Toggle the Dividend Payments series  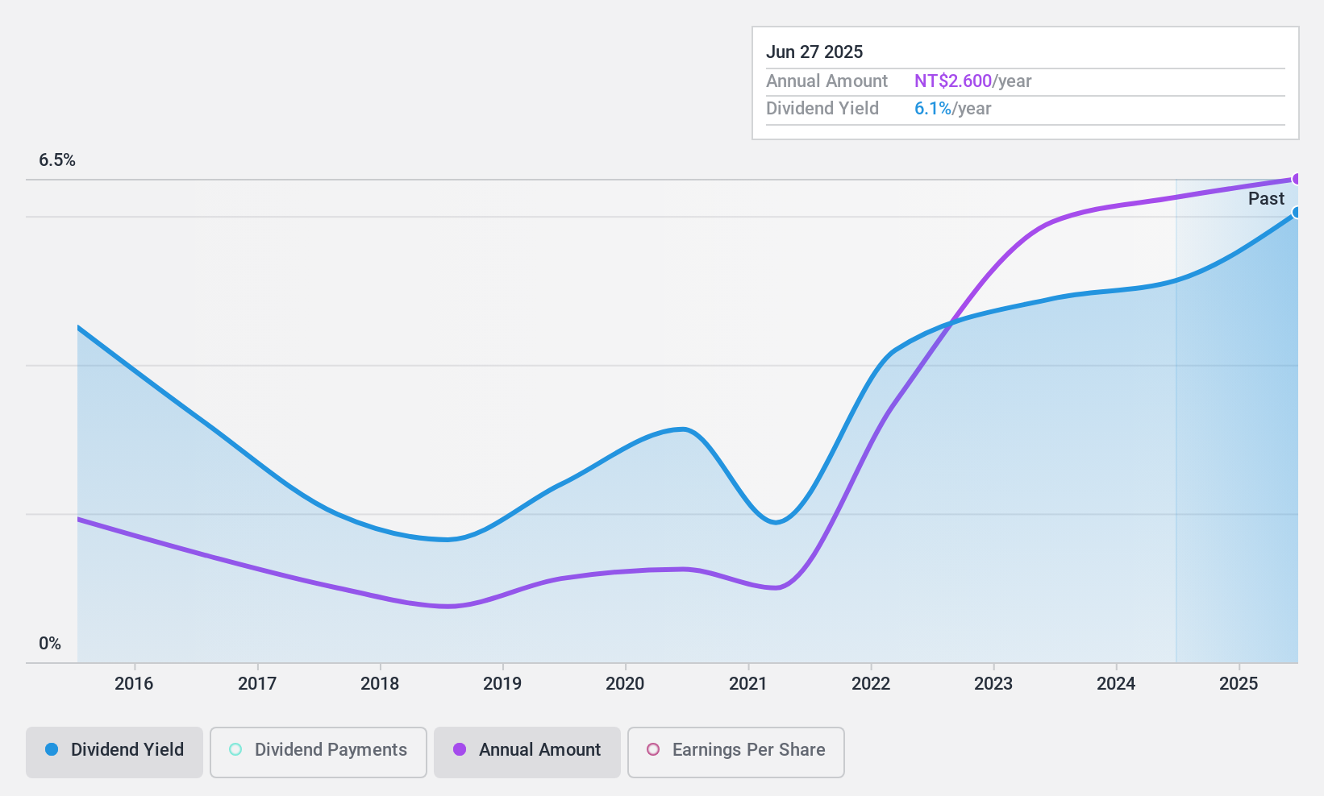[319, 752]
